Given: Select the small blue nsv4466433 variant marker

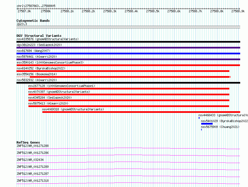Looking at the screenshot, I should 199,118.
